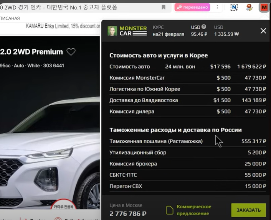271x220 pixels.
Task: Open Коммерческое предложение link
Action: point(194,210)
